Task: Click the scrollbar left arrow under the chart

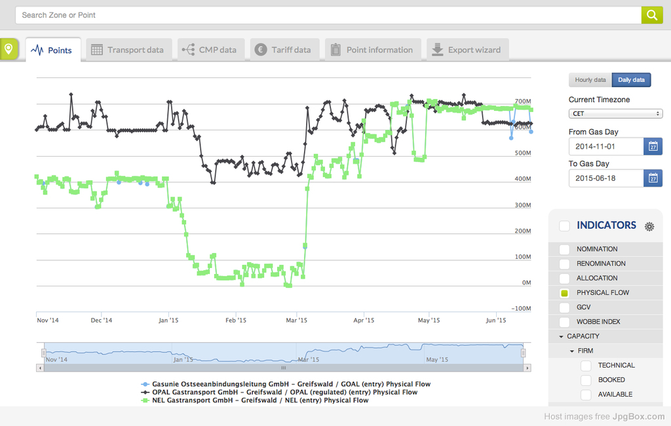Action: (x=41, y=368)
